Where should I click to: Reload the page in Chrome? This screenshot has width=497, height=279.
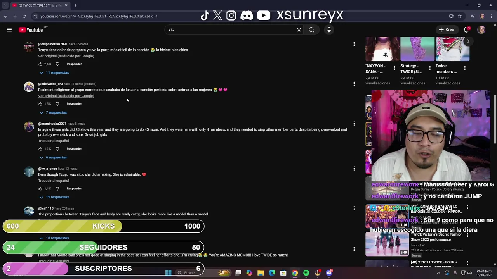pos(24,16)
